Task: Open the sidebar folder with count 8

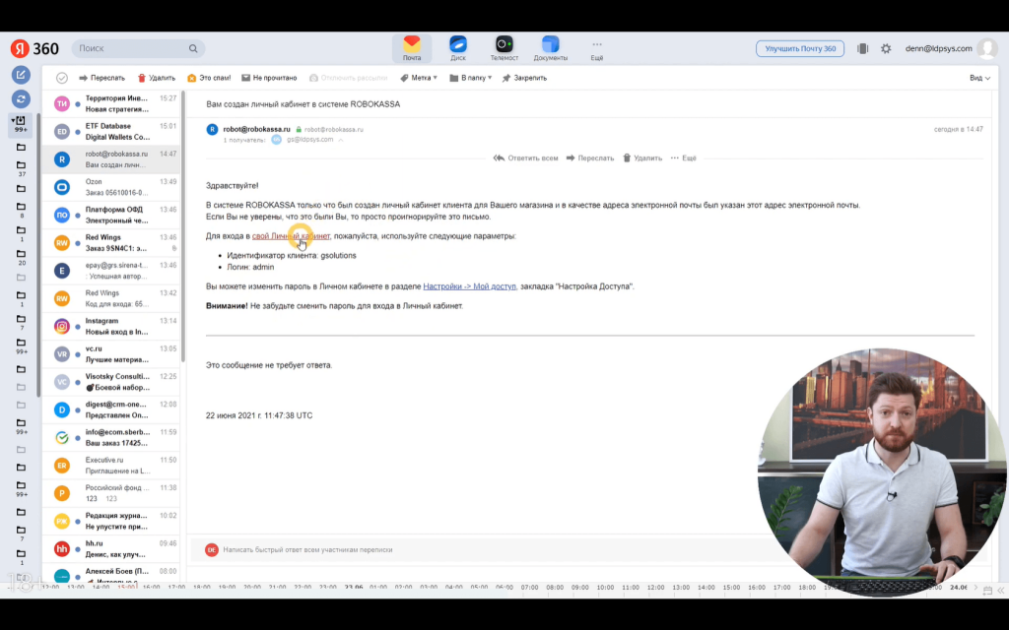Action: [22, 210]
